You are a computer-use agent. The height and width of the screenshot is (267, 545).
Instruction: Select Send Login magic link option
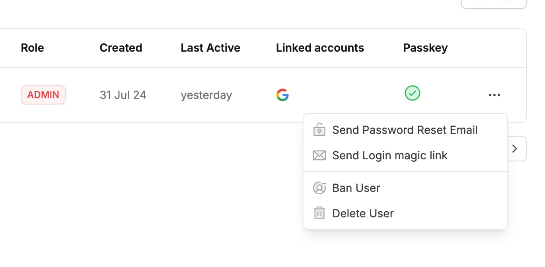pyautogui.click(x=390, y=155)
